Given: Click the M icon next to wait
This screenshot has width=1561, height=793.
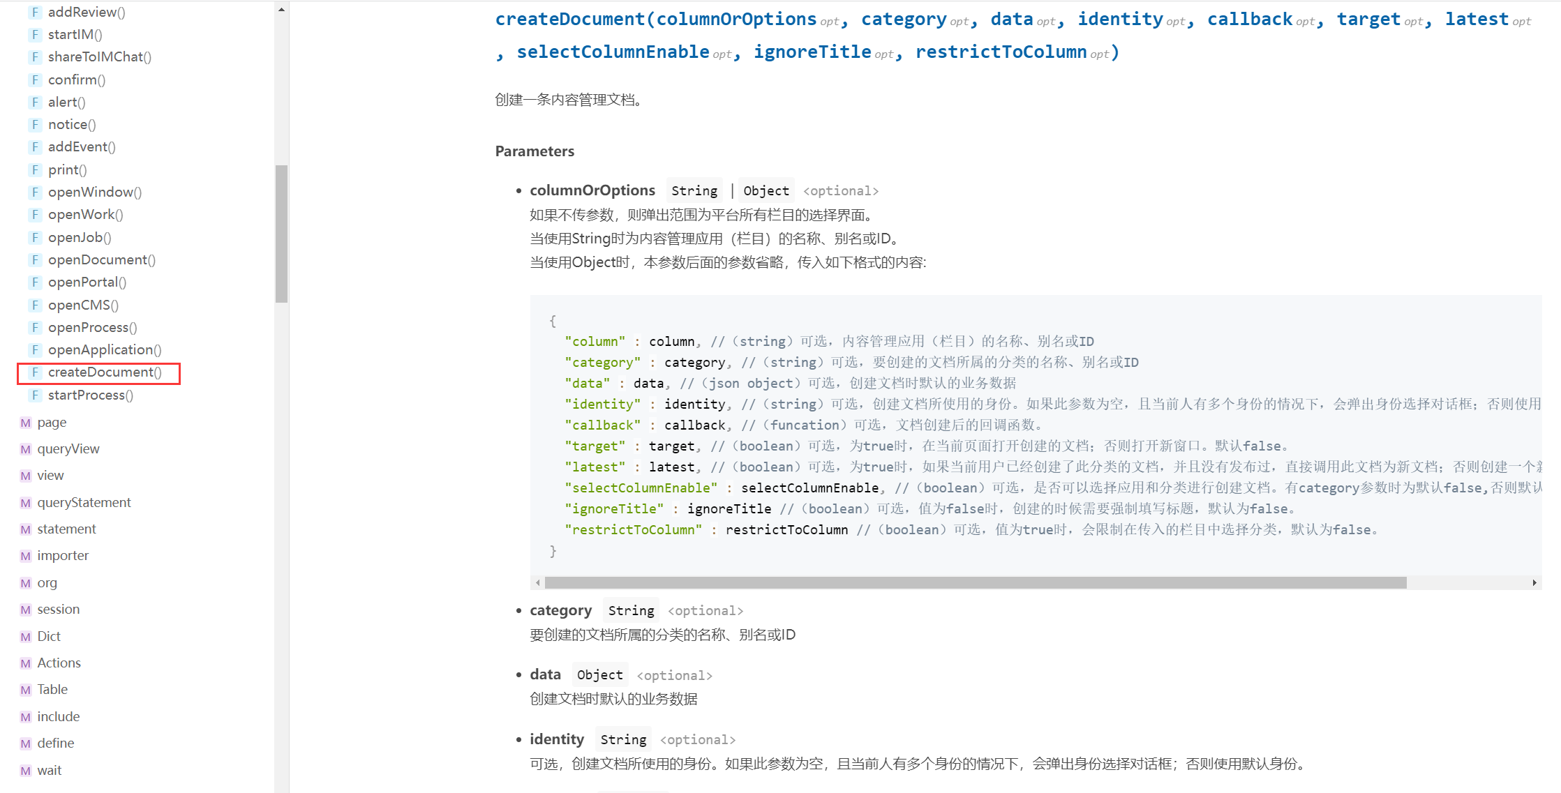Looking at the screenshot, I should click(x=26, y=771).
